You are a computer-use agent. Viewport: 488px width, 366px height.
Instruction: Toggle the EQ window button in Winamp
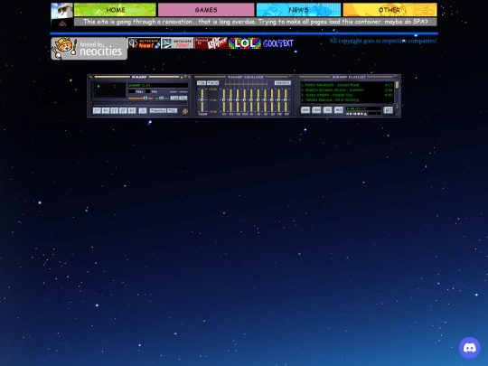point(174,98)
